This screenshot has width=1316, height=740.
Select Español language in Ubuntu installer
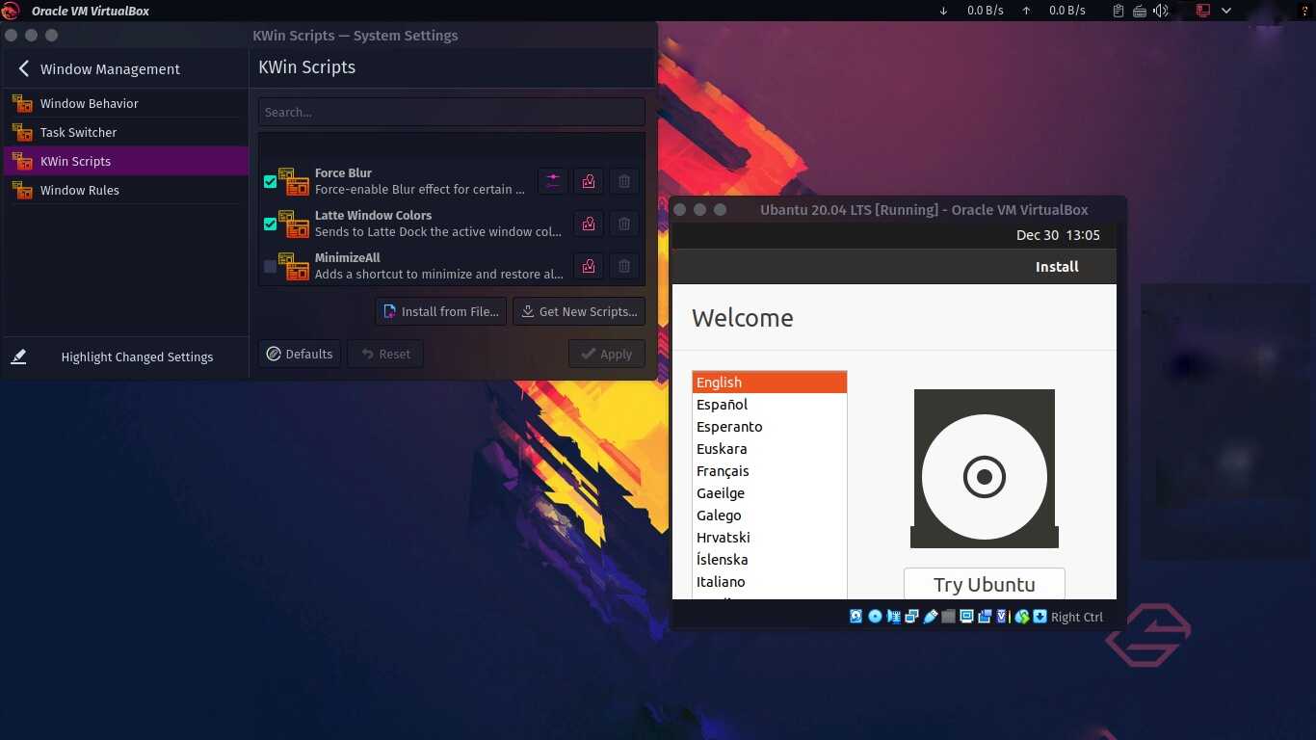tap(770, 405)
